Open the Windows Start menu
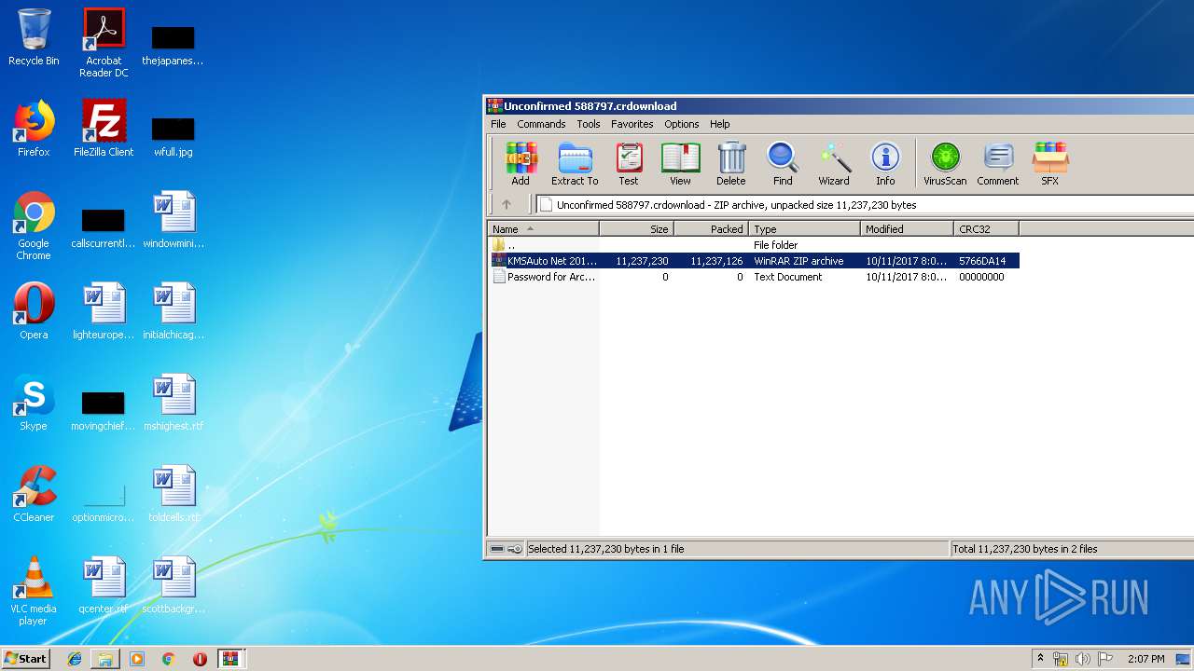This screenshot has width=1194, height=671. coord(26,658)
